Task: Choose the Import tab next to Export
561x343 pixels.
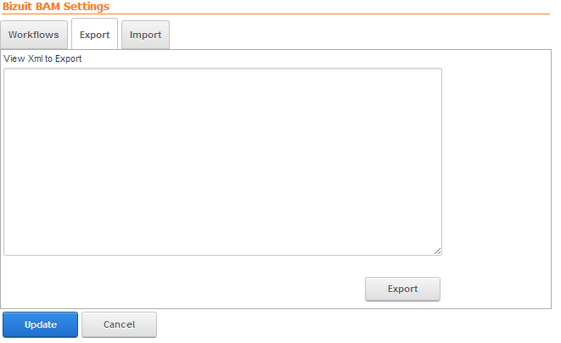Action: click(145, 35)
